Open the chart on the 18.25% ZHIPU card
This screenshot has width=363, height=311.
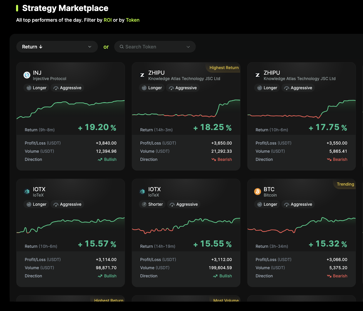coord(186,108)
